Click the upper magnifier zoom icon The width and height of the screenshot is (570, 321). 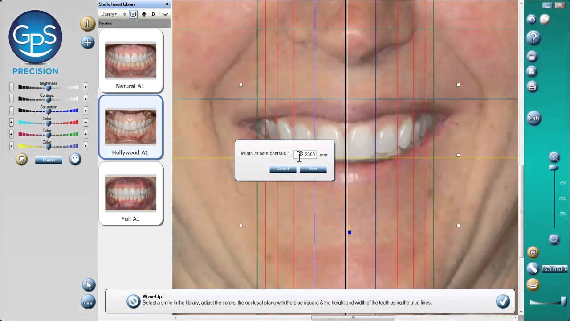[554, 156]
